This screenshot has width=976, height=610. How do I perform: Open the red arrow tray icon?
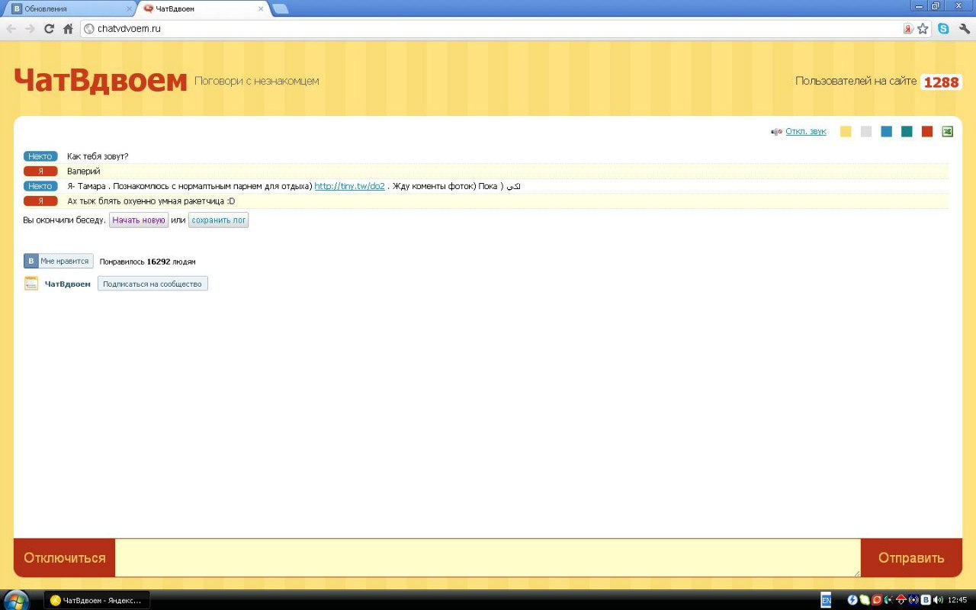tap(901, 600)
